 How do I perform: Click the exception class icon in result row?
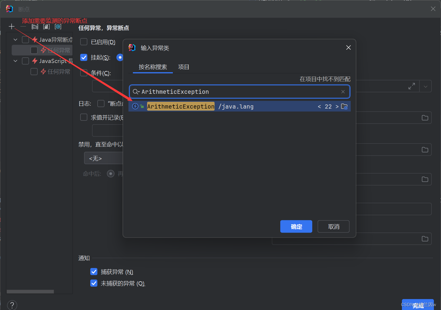tap(135, 106)
